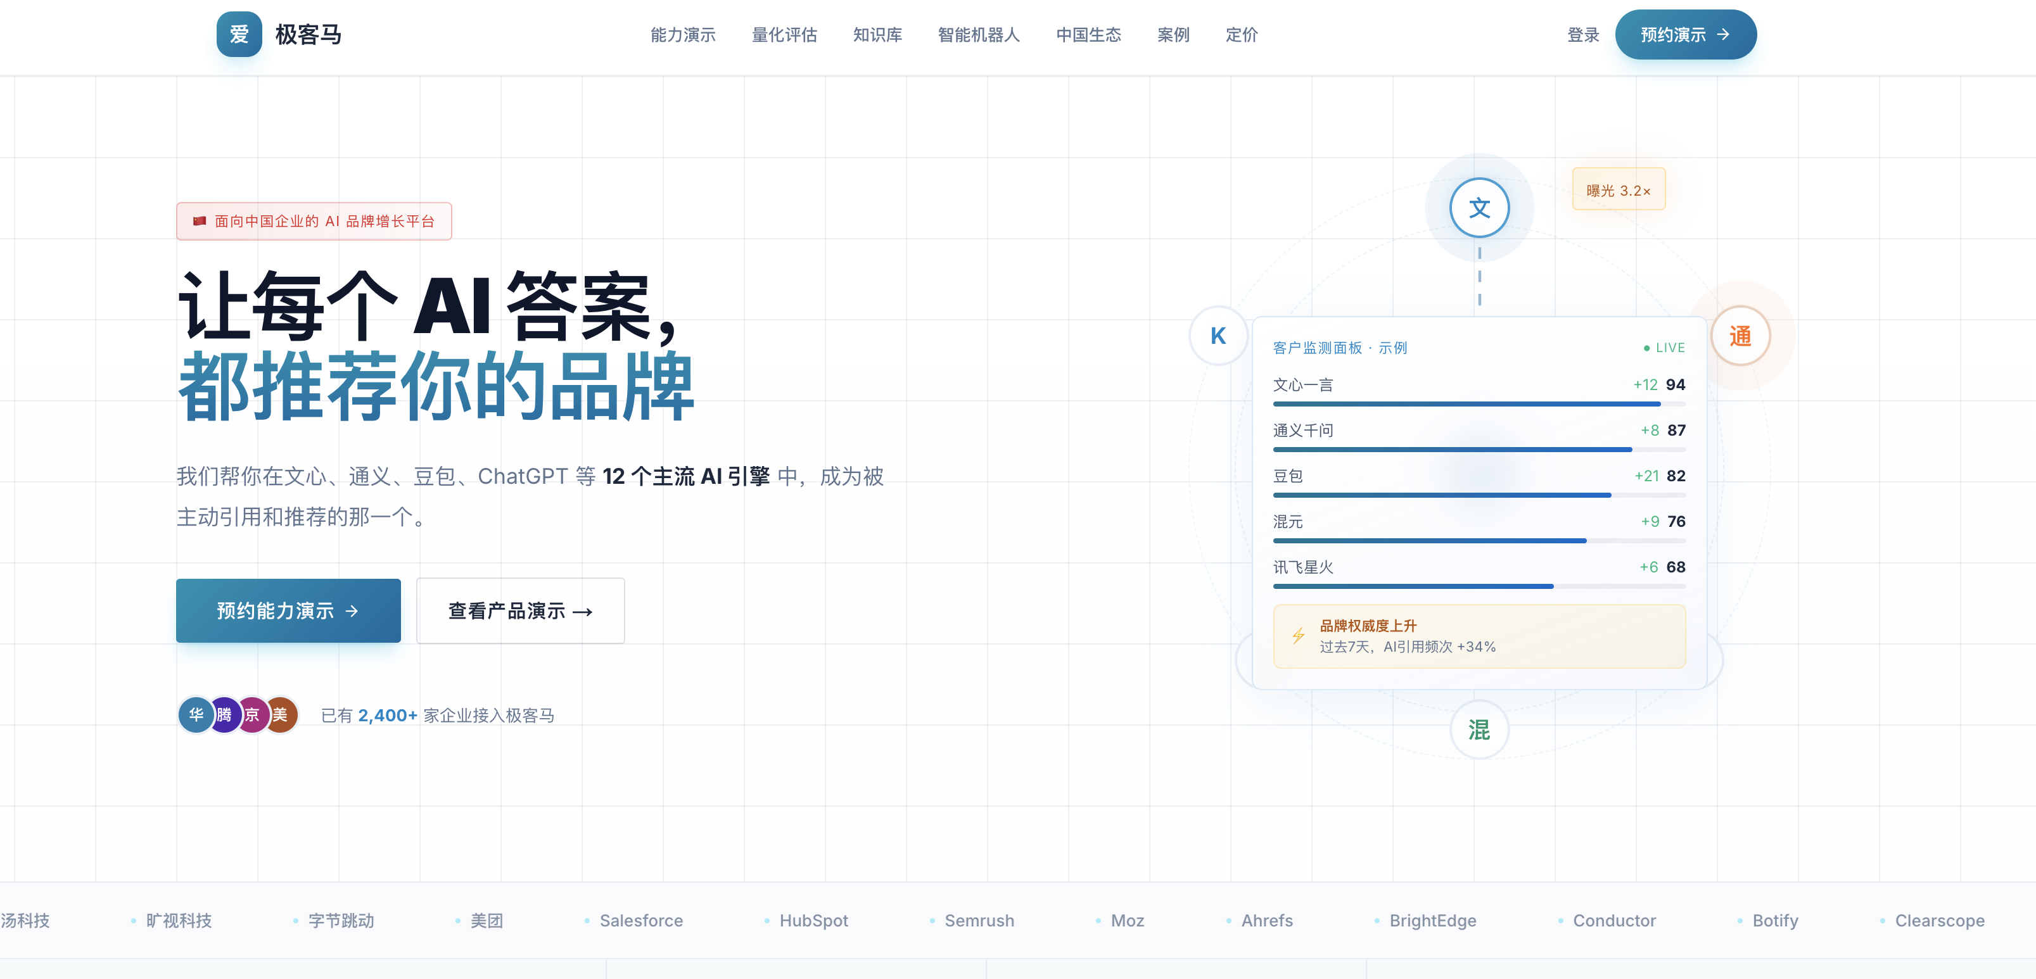Click the 豆包 row label
Image resolution: width=2036 pixels, height=979 pixels.
click(x=1287, y=476)
